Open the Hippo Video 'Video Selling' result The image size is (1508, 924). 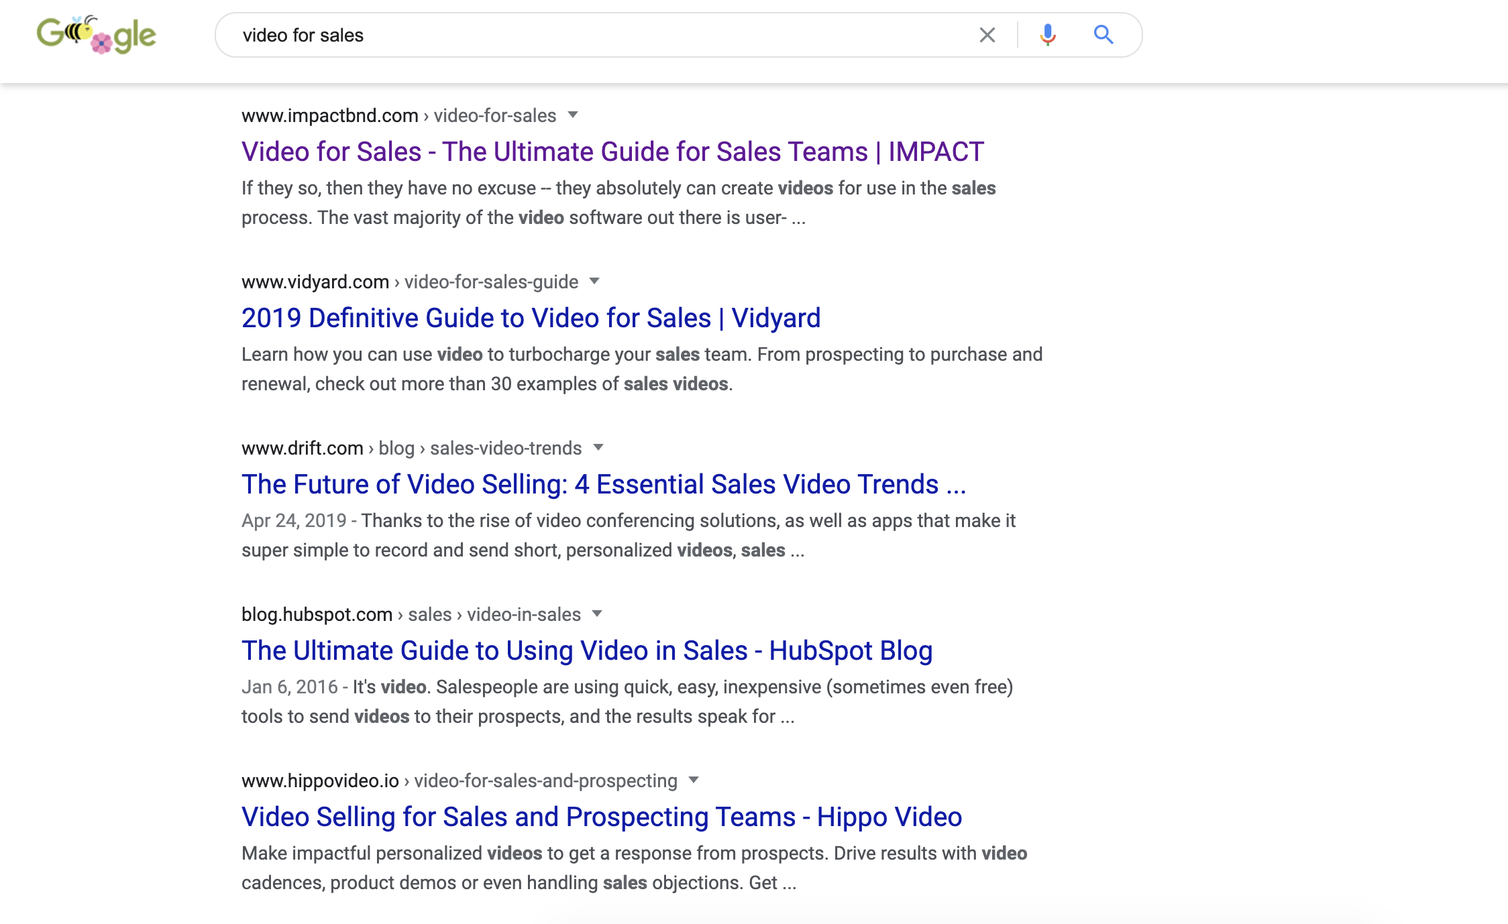coord(602,817)
